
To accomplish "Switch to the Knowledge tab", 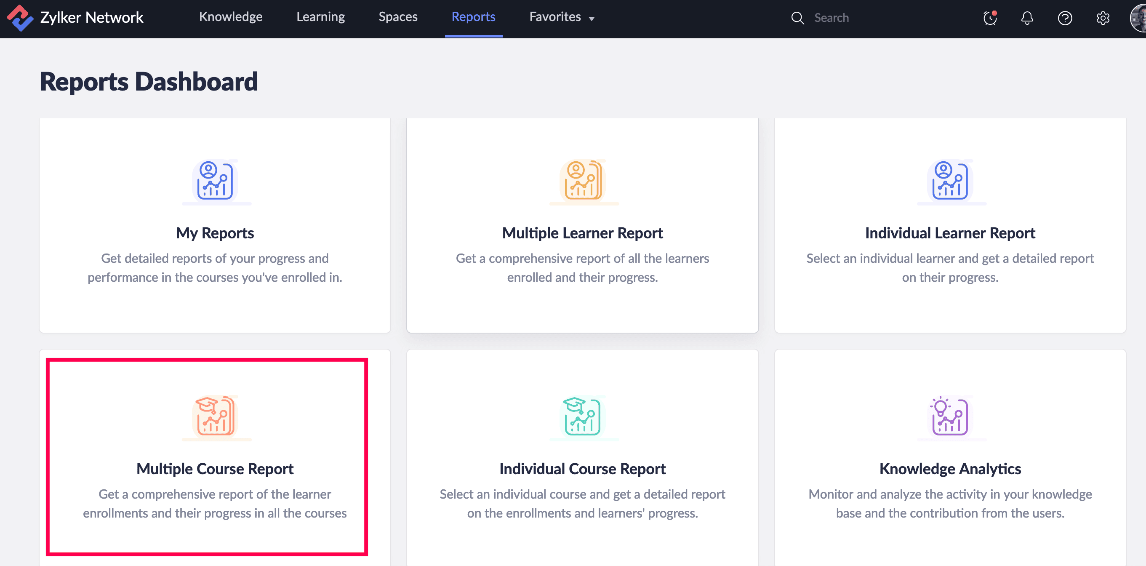I will pos(230,17).
